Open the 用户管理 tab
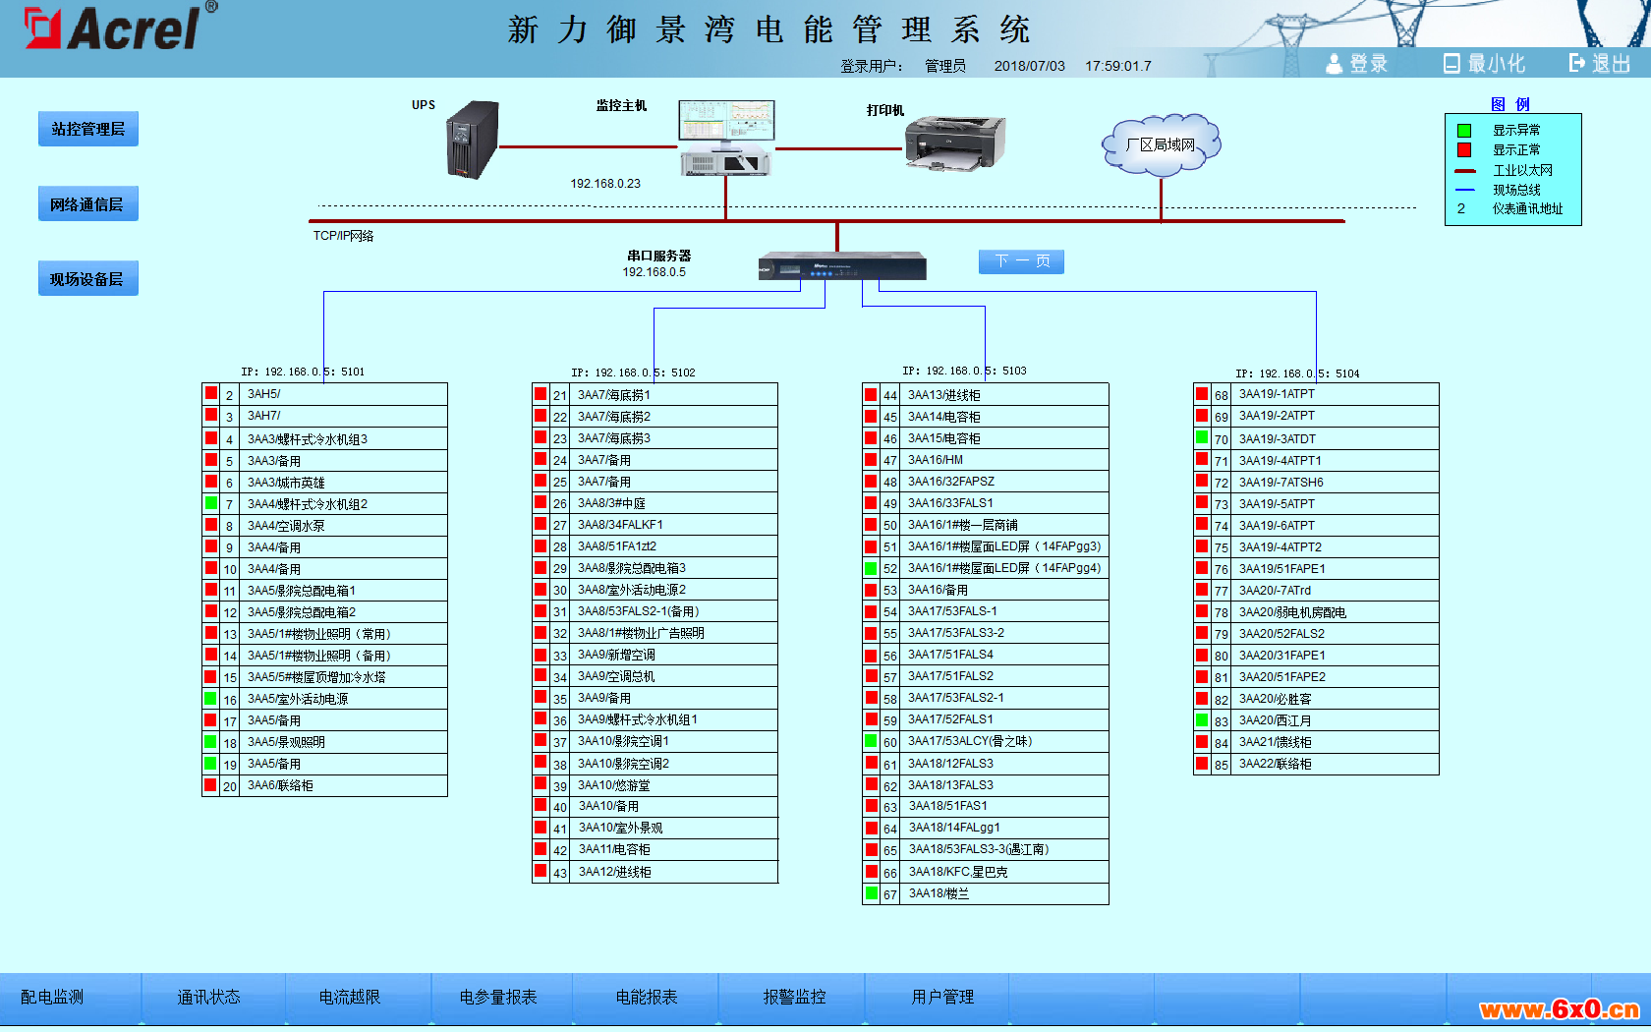 pos(943,998)
